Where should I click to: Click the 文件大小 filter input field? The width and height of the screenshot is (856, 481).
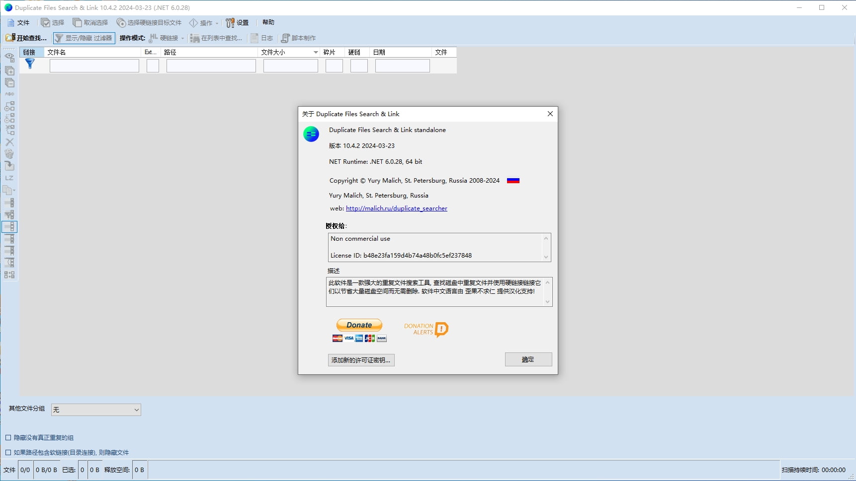tap(291, 66)
